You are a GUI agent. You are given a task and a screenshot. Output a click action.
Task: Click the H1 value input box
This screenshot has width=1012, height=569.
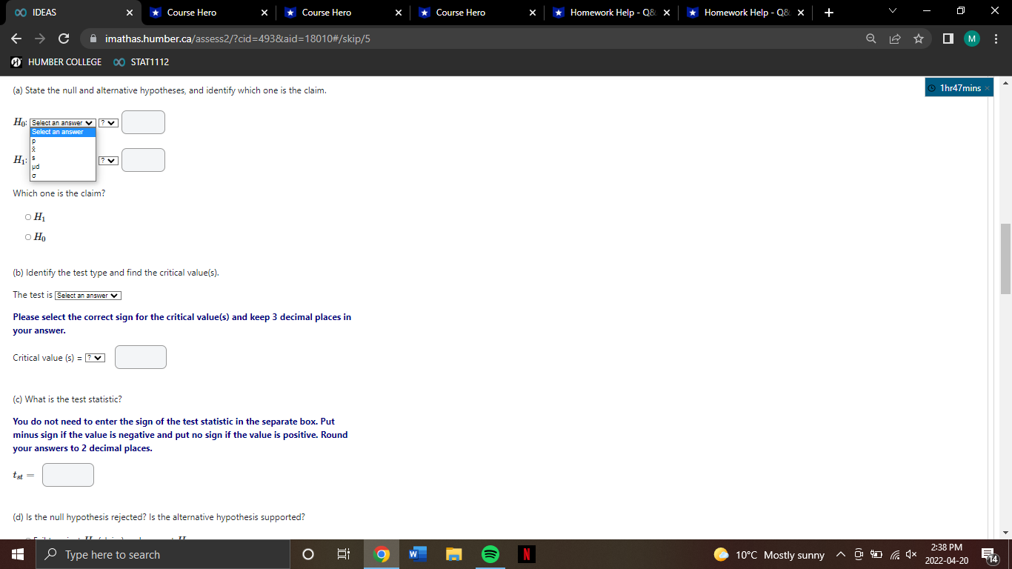143,159
